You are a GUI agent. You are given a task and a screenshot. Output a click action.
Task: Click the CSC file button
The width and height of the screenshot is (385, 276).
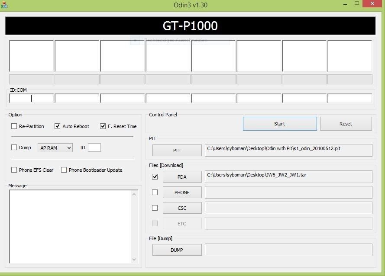(x=182, y=208)
